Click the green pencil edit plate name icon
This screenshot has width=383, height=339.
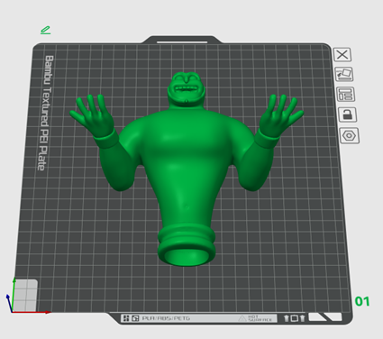[46, 30]
